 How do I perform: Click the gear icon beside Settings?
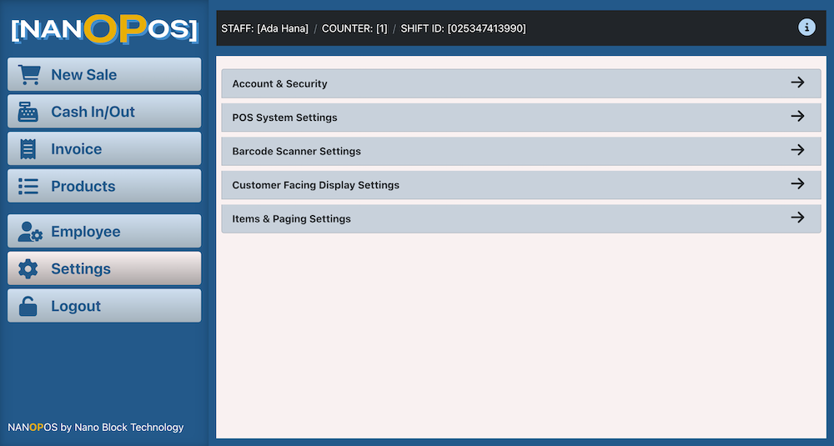pos(28,269)
